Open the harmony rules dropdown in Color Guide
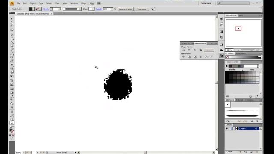The image size is (274, 154). [258, 66]
